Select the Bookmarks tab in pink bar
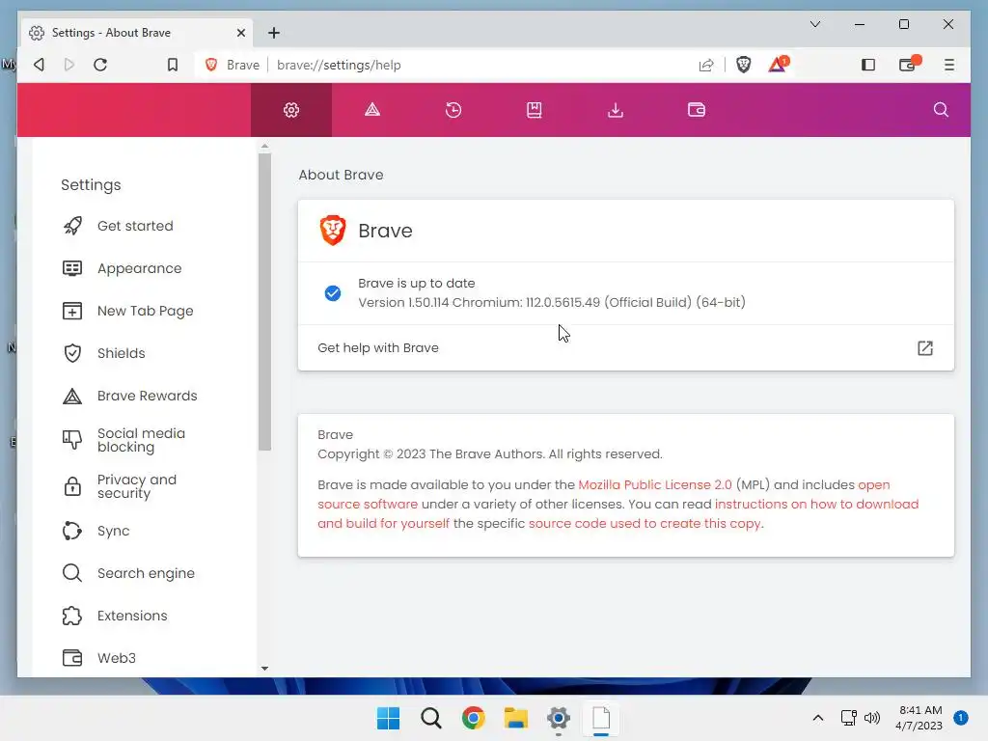Viewport: 988px width, 741px height. (x=535, y=110)
